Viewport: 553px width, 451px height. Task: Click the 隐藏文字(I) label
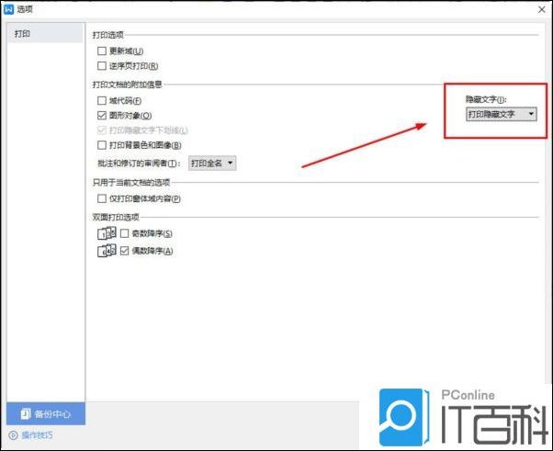tap(486, 99)
